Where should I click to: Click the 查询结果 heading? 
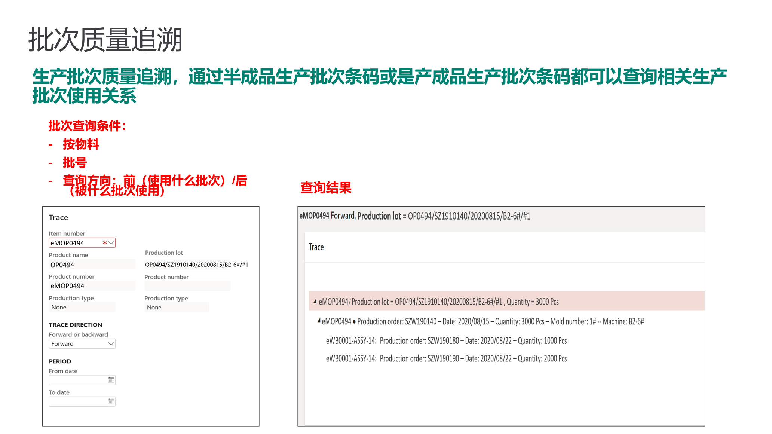tap(326, 187)
